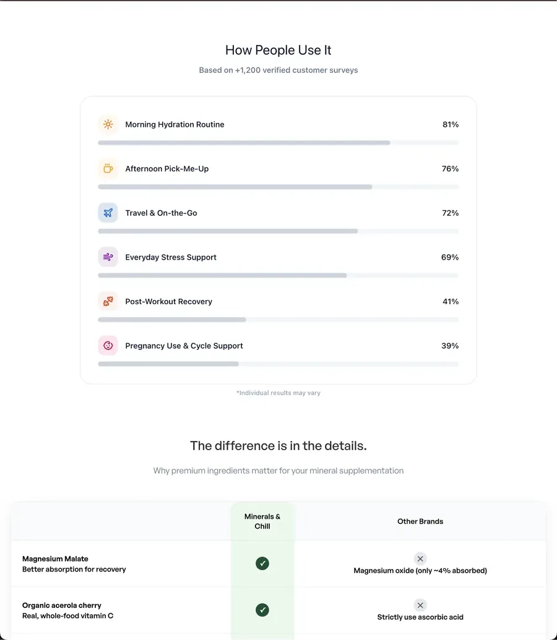
Task: Select the airplane icon for Travel & On-the-Go
Action: tap(108, 213)
